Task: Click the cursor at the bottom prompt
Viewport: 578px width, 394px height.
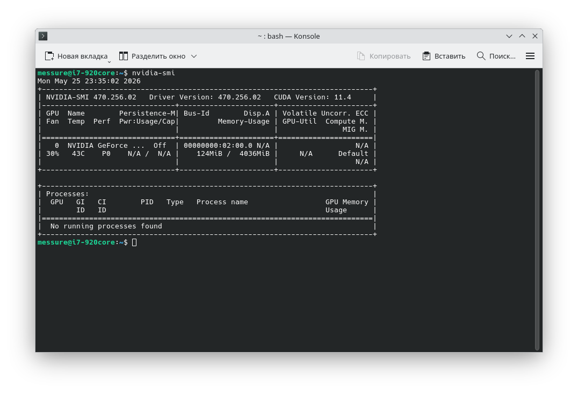Action: [134, 242]
